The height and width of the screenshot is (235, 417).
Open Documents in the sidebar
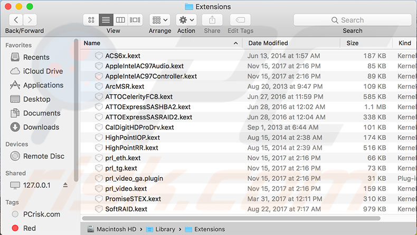[35, 113]
